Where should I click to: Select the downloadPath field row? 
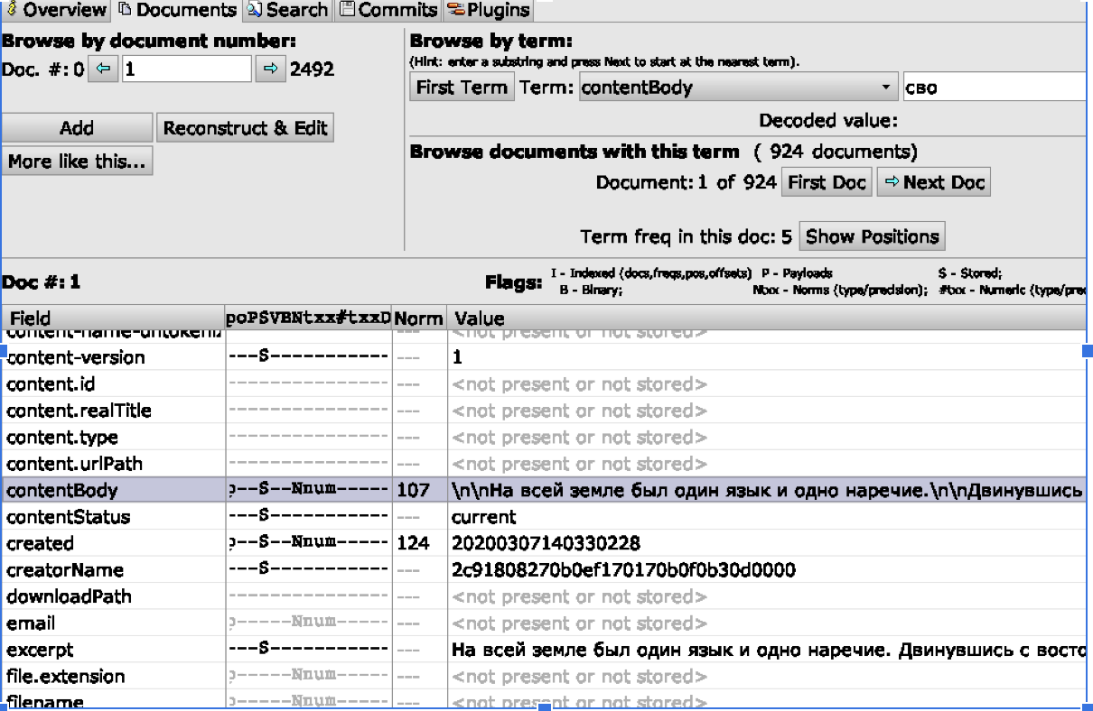tap(546, 597)
